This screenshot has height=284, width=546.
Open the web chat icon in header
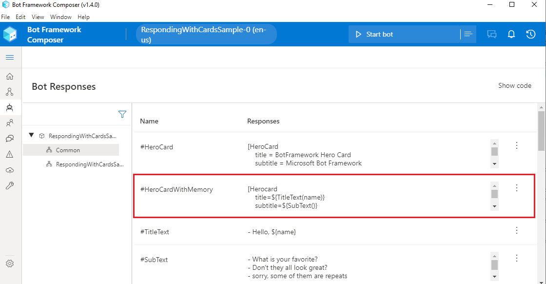pos(492,34)
